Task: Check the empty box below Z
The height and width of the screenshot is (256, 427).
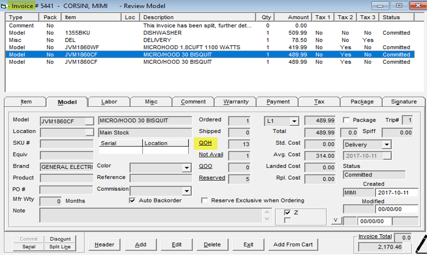Action: tap(287, 220)
